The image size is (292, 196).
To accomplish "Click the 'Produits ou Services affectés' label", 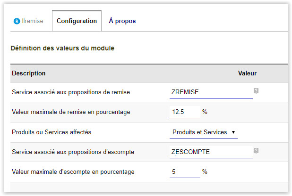I will coord(52,132).
